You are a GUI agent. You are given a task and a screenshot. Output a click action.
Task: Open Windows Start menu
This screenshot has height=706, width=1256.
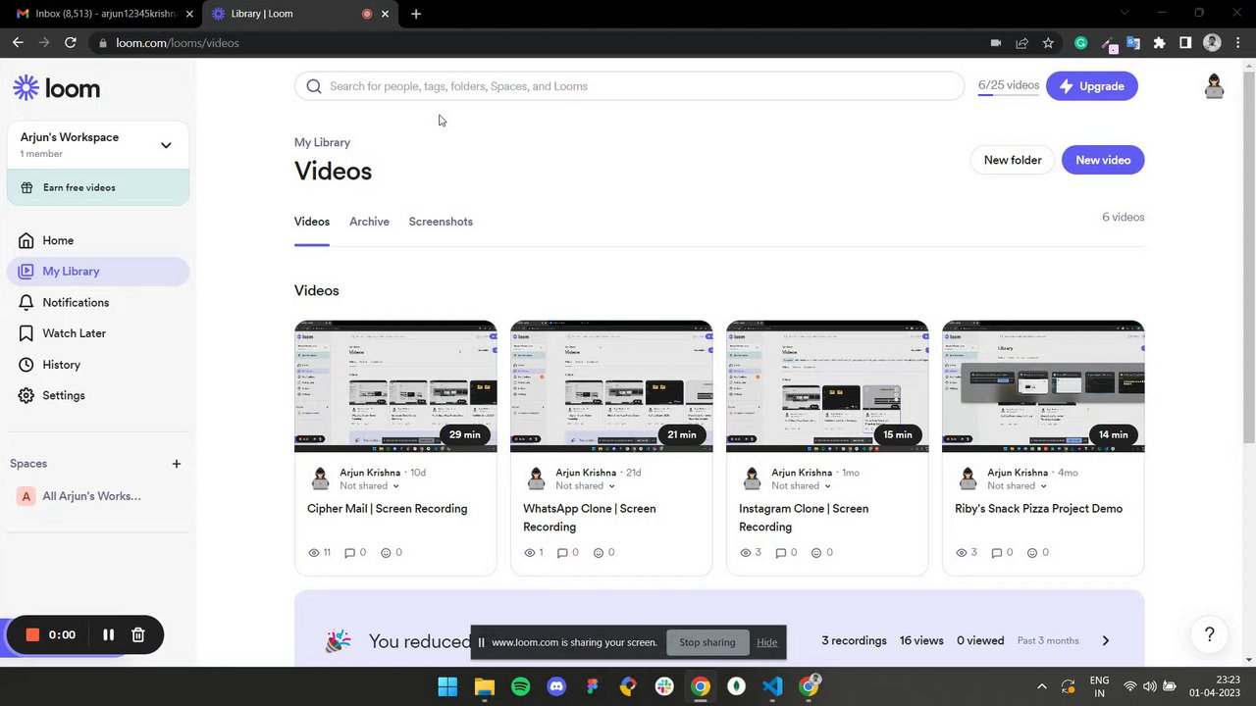coord(447,686)
